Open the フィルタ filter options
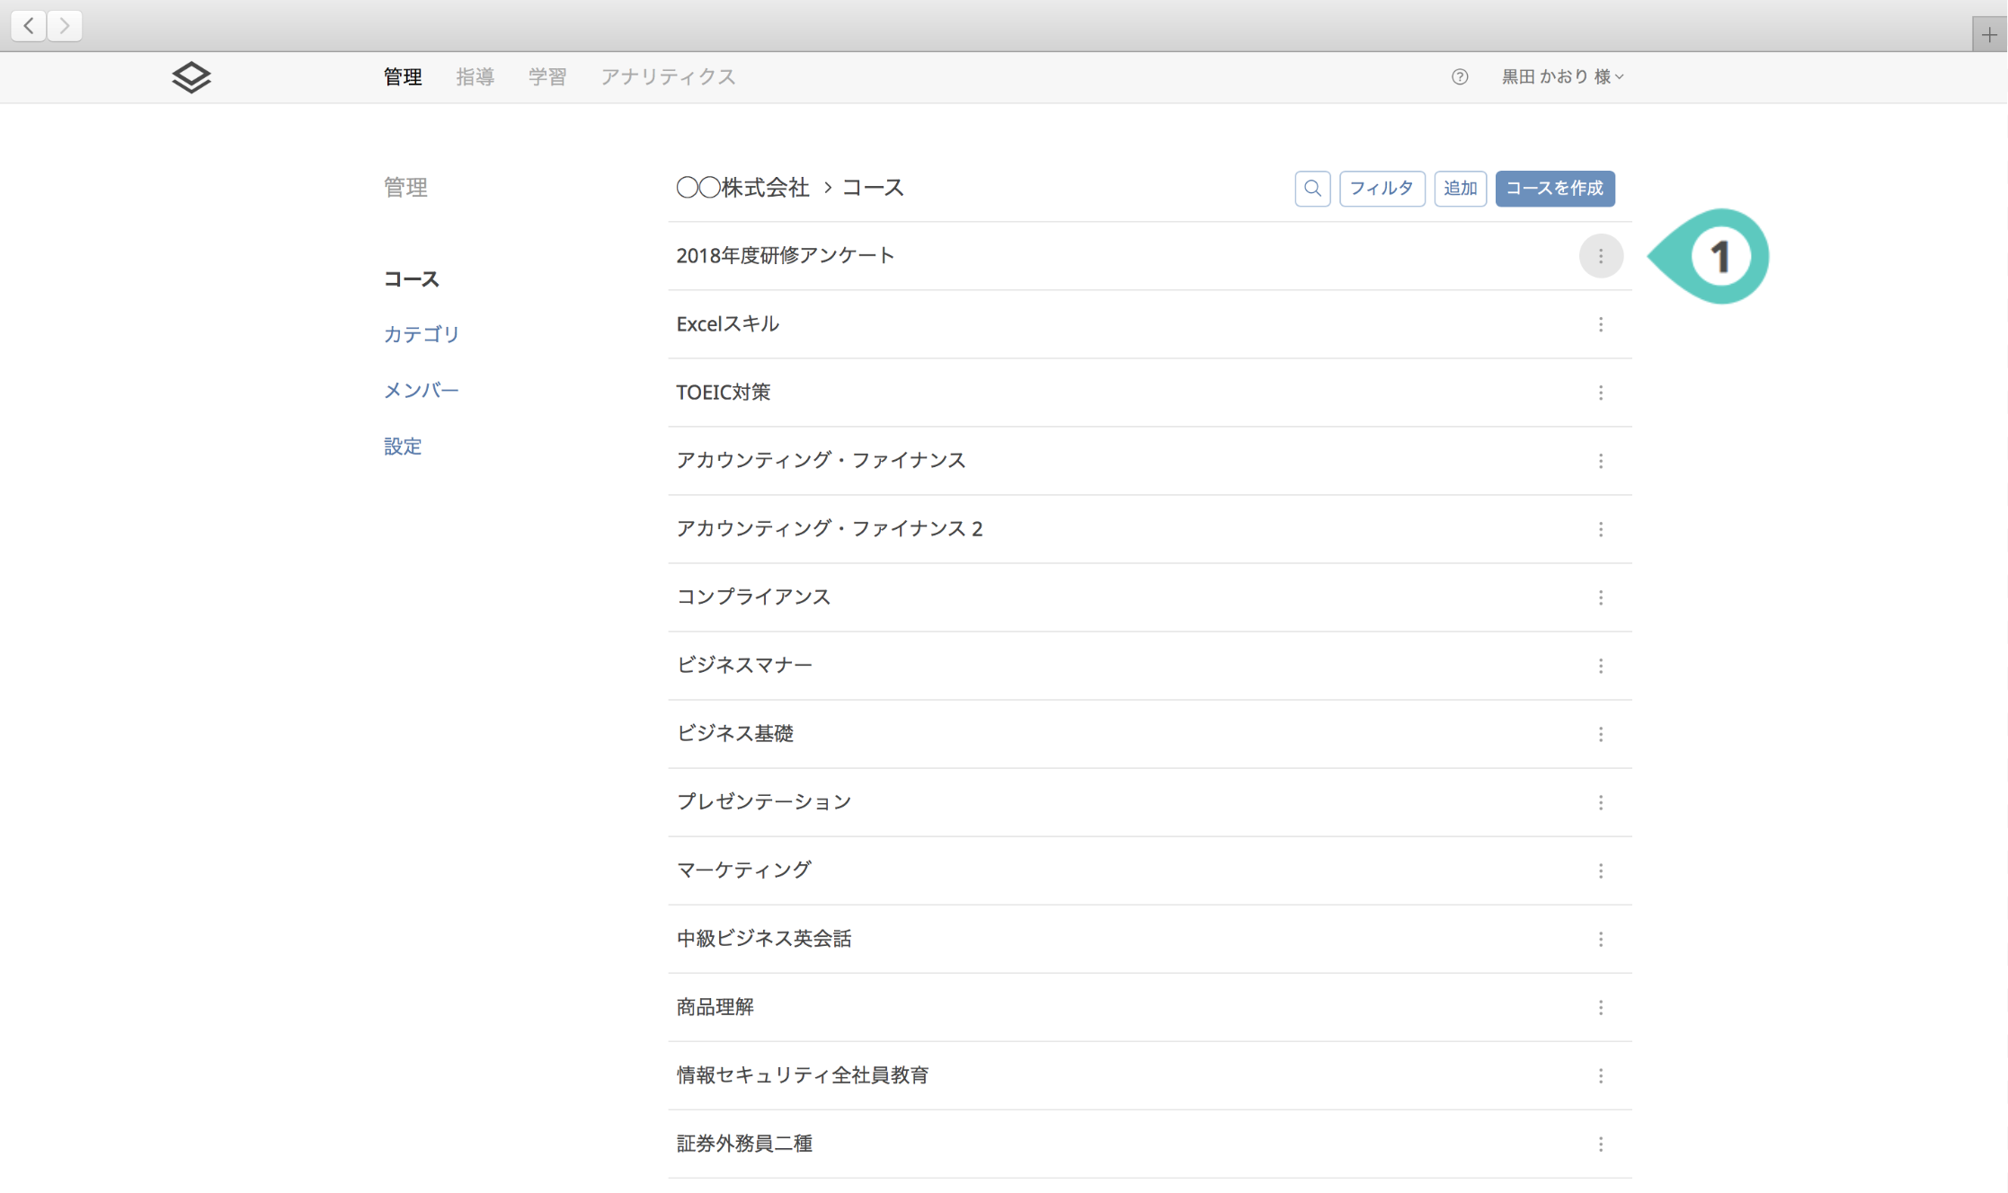 1382,189
